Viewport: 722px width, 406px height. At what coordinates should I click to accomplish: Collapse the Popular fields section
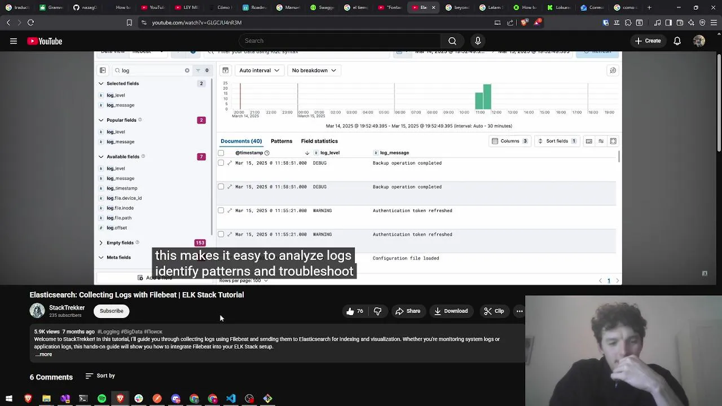click(x=101, y=120)
